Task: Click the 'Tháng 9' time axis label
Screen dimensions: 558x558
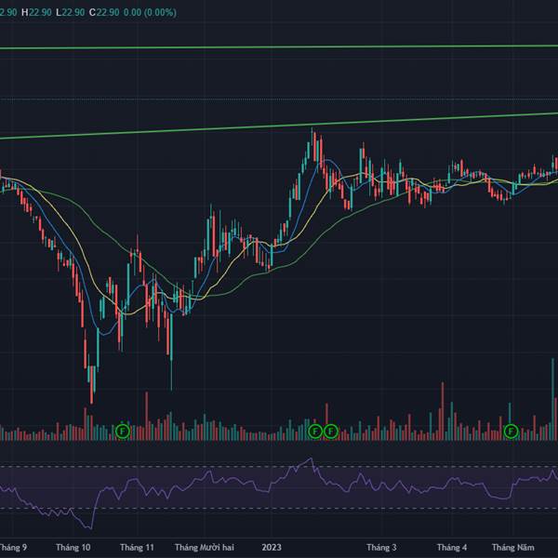Action: coord(13,548)
